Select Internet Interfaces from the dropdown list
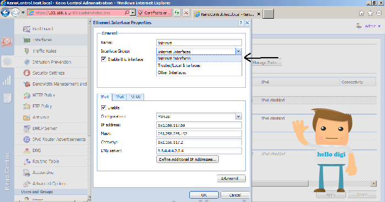This screenshot has width=385, height=202. pos(199,58)
